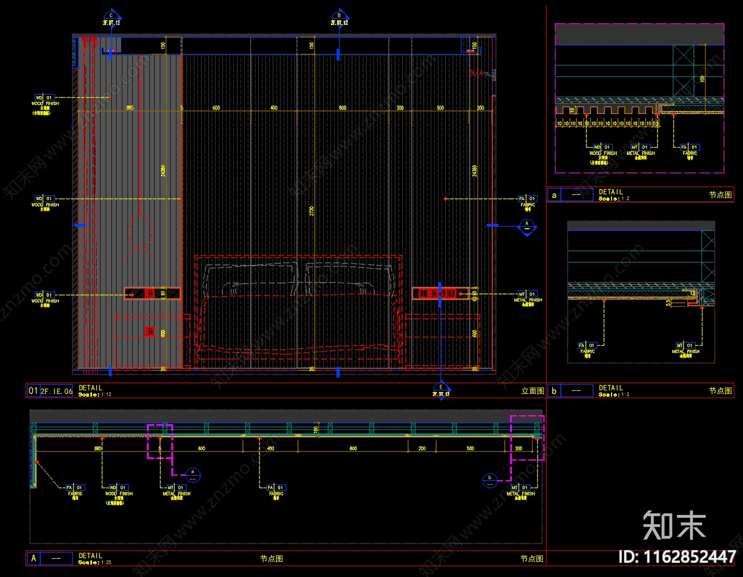
Task: Click section marker E below the elevation
Action: pyautogui.click(x=442, y=390)
